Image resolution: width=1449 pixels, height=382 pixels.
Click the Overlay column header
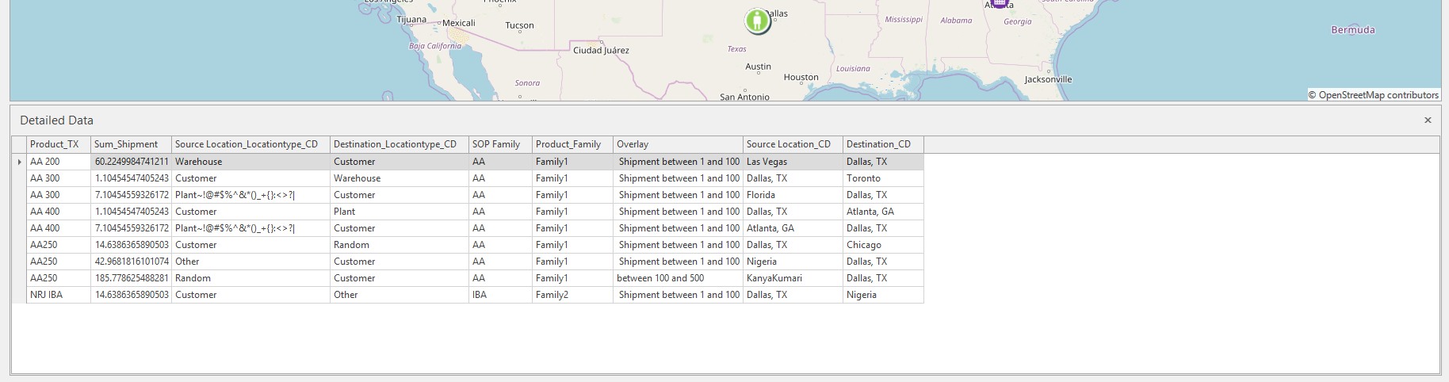[x=678, y=144]
